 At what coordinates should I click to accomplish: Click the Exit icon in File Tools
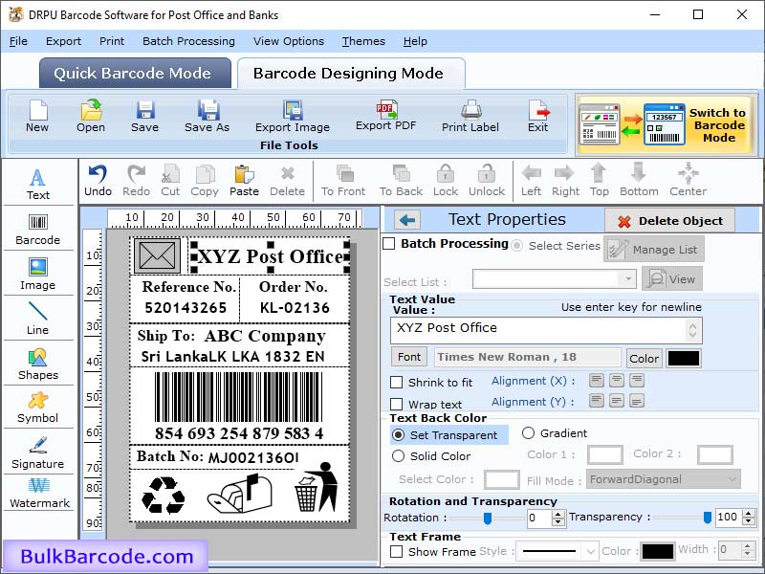(x=537, y=116)
